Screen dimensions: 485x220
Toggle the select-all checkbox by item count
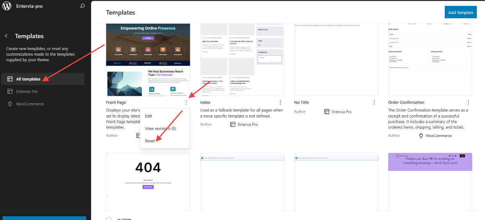109,219
